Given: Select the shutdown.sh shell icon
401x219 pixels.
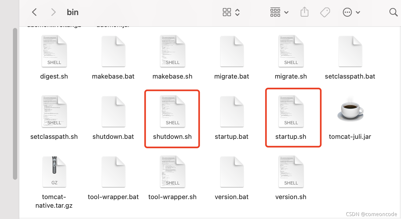Looking at the screenshot, I should pyautogui.click(x=173, y=111).
